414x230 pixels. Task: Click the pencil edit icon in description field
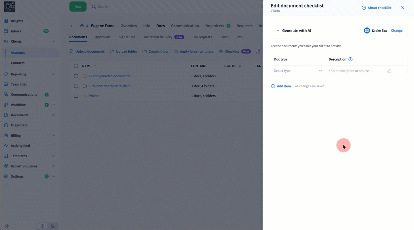(389, 71)
